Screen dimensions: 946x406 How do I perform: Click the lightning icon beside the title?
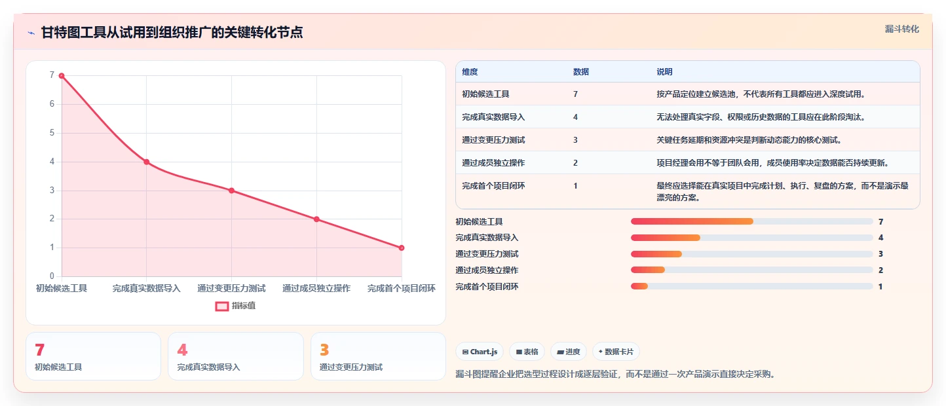[x=31, y=33]
